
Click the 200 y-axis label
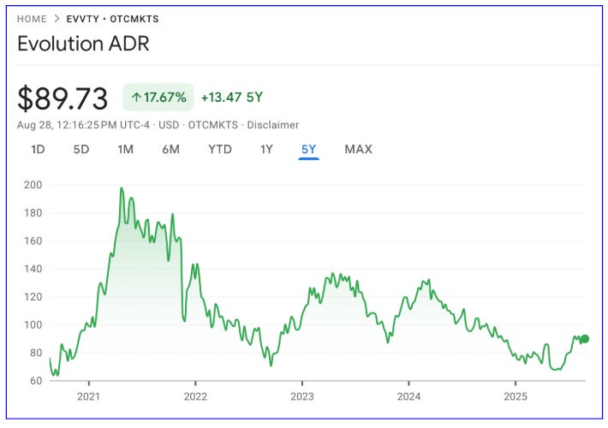click(33, 185)
